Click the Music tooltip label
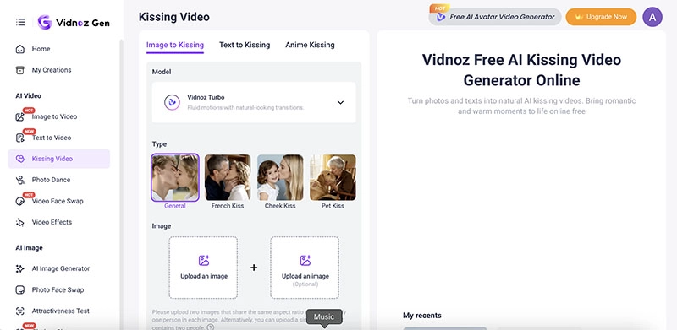Viewport: 677px width, 330px height. tap(324, 316)
